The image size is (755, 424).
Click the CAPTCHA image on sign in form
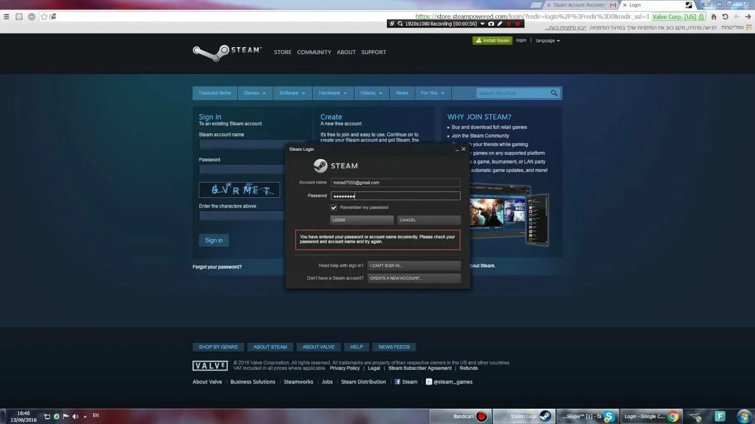pos(239,190)
